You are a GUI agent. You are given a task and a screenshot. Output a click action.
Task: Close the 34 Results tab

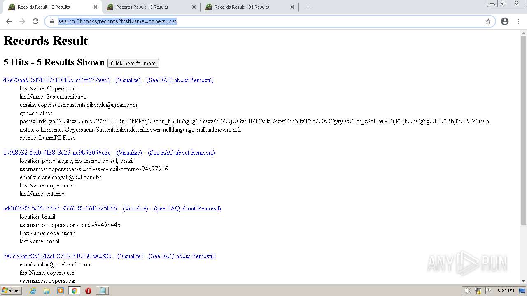tap(292, 7)
